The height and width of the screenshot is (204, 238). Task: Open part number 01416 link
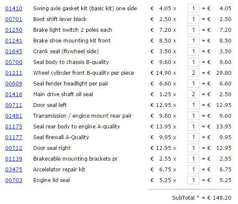point(14,94)
